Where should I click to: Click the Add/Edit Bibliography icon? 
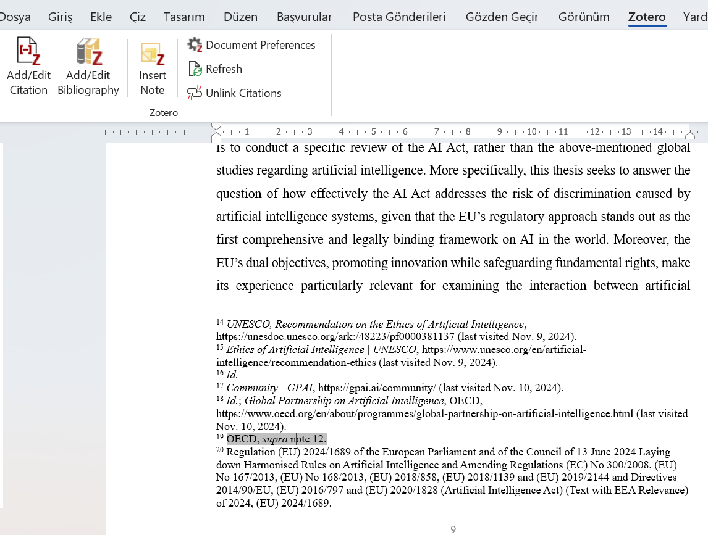(89, 51)
